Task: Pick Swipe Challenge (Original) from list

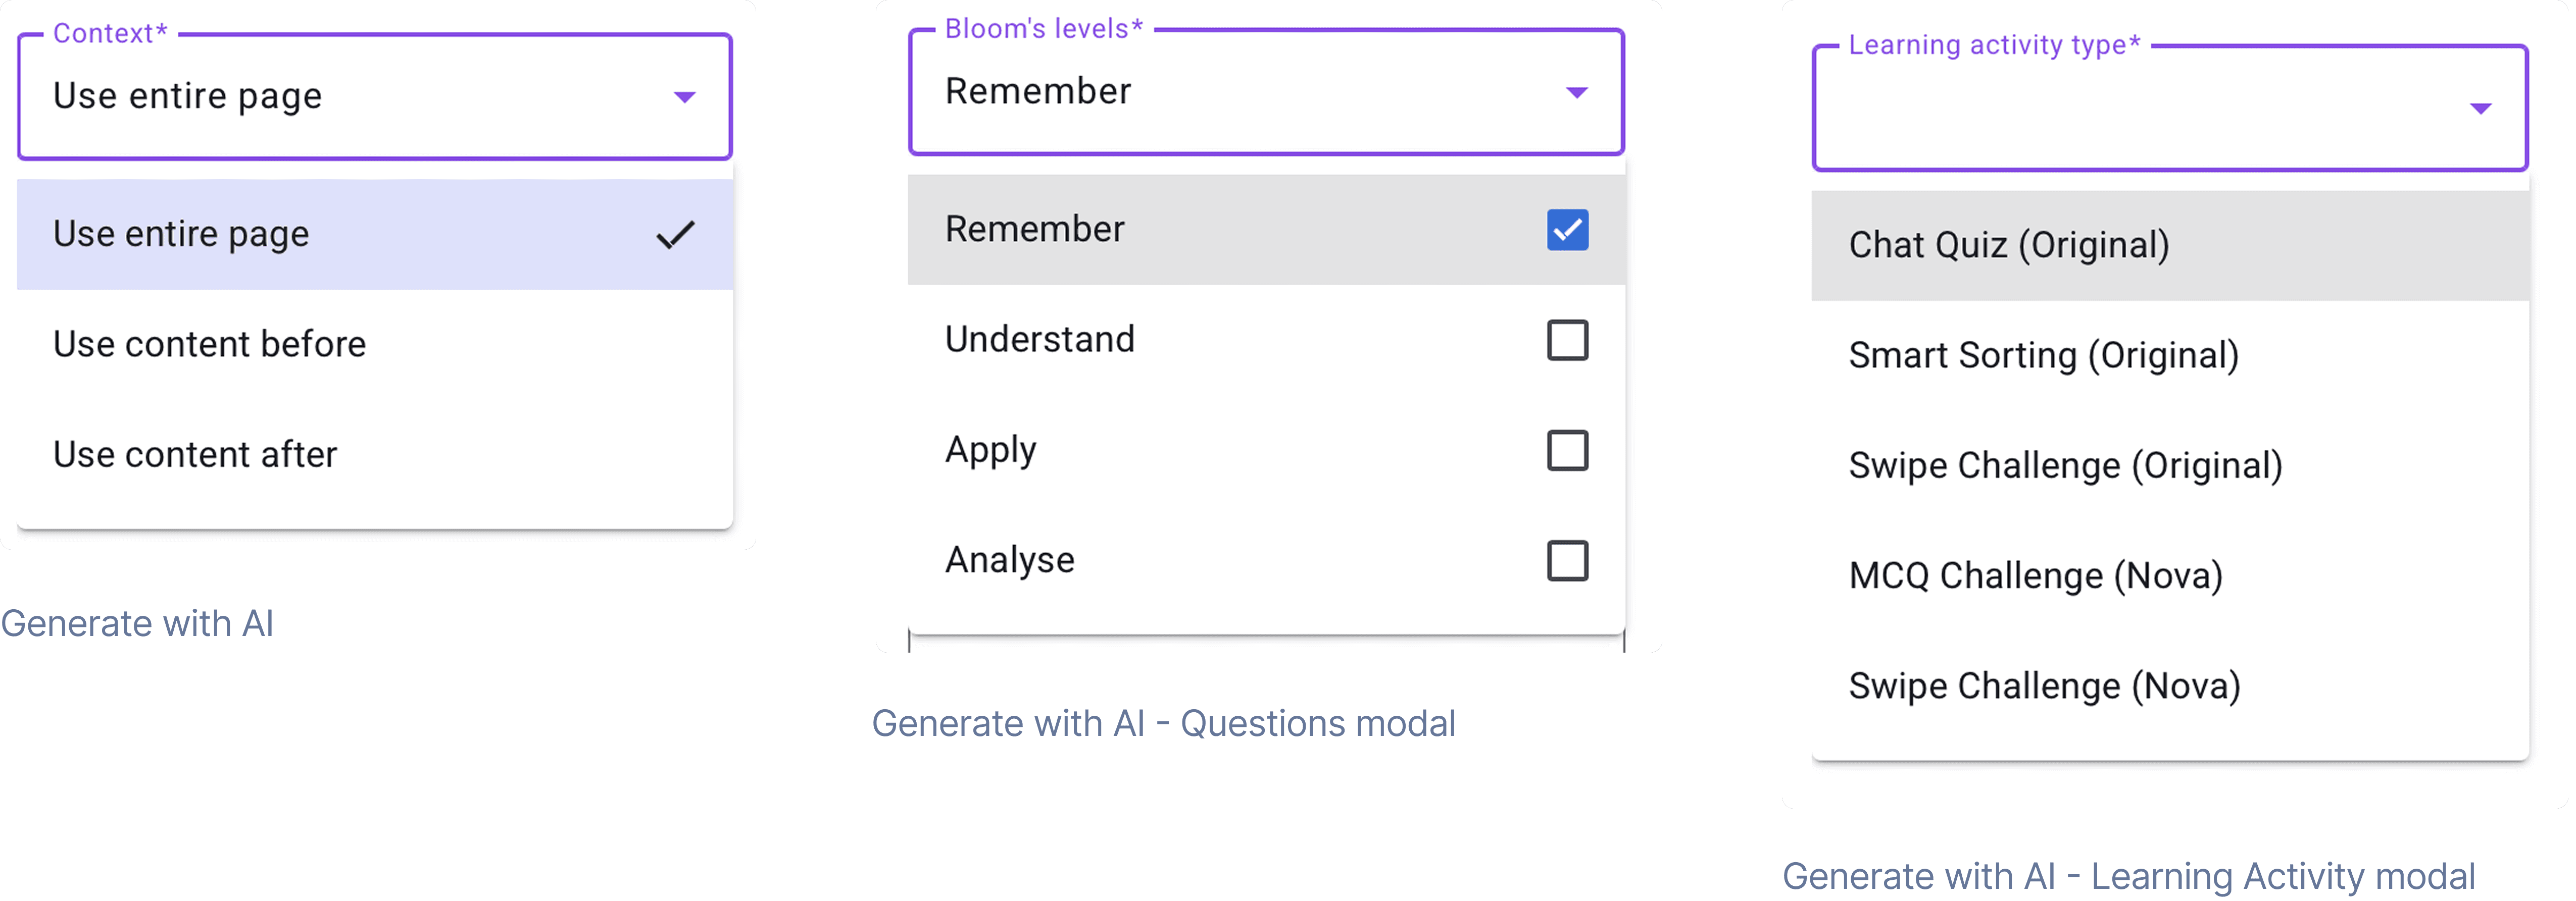Action: pos(2170,465)
